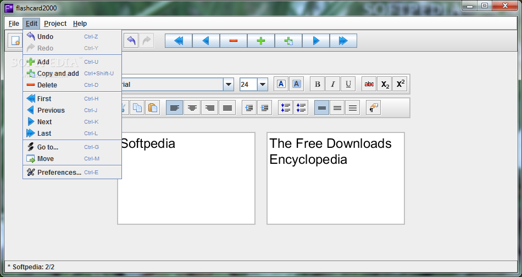Choose Last from the Edit menu
The width and height of the screenshot is (522, 277).
72,134
